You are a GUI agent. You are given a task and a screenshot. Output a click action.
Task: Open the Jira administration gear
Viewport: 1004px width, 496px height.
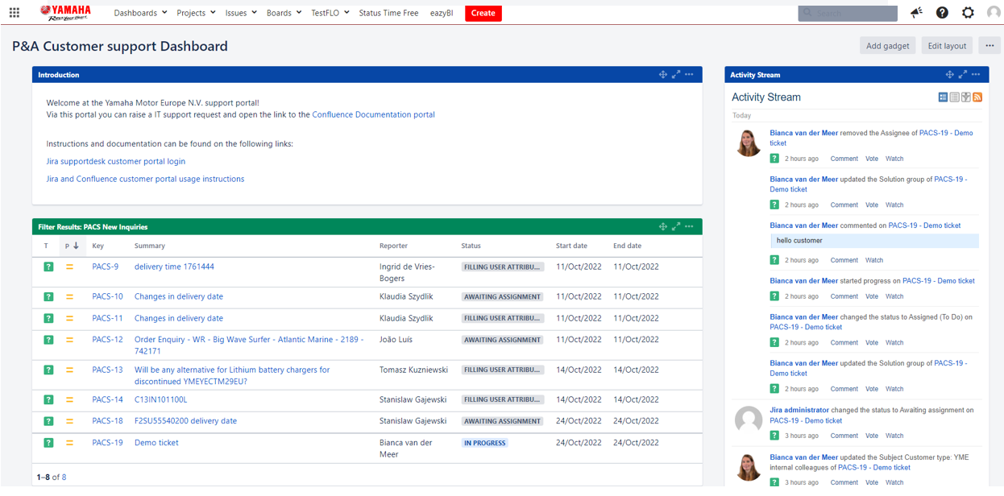point(968,13)
